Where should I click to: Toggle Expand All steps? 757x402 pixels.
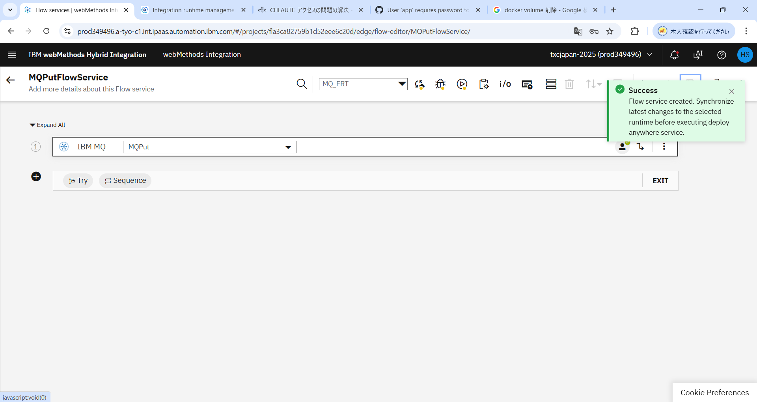pos(47,125)
